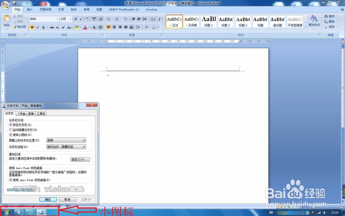Click the increase indent icon

tap(139, 19)
